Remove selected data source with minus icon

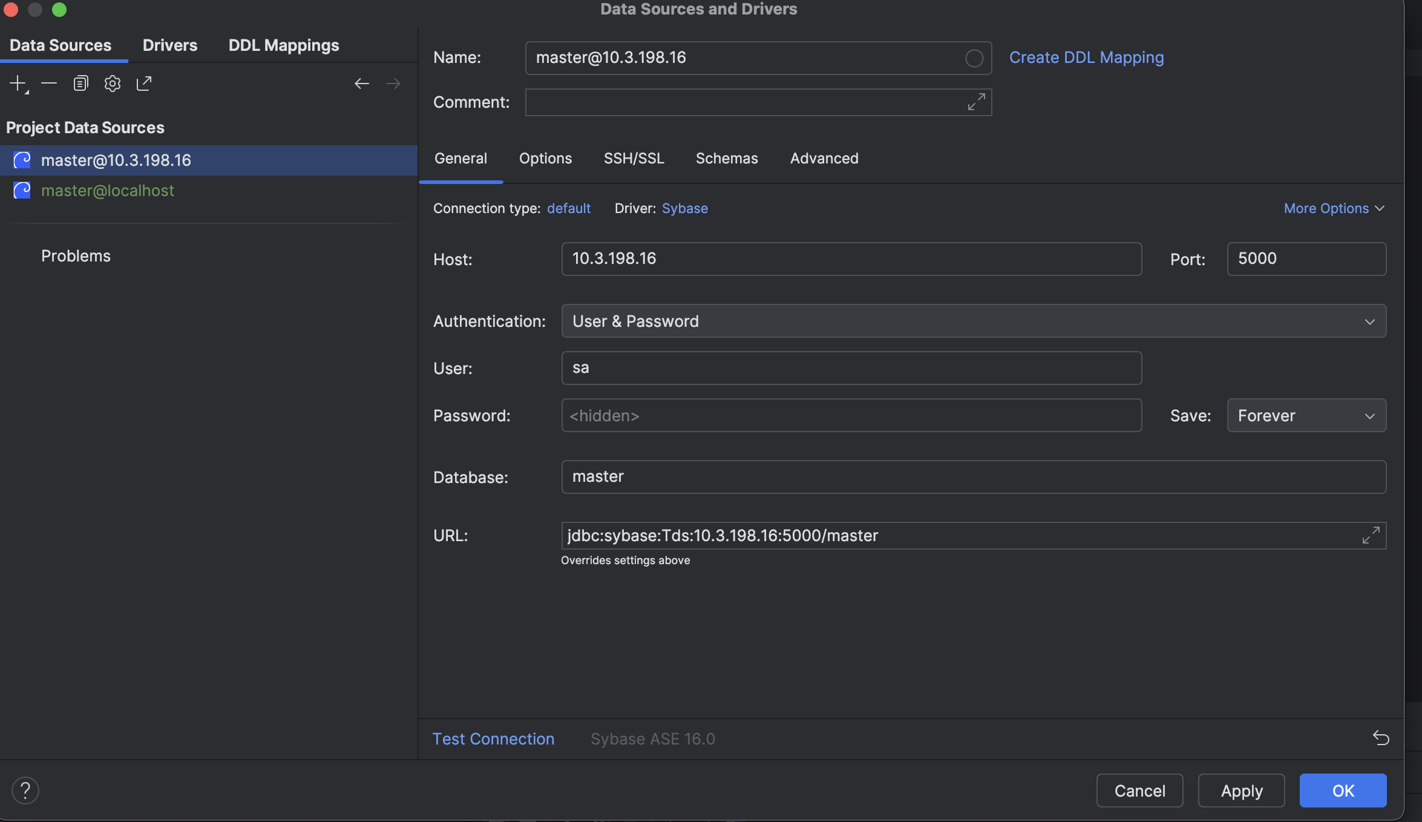tap(49, 84)
